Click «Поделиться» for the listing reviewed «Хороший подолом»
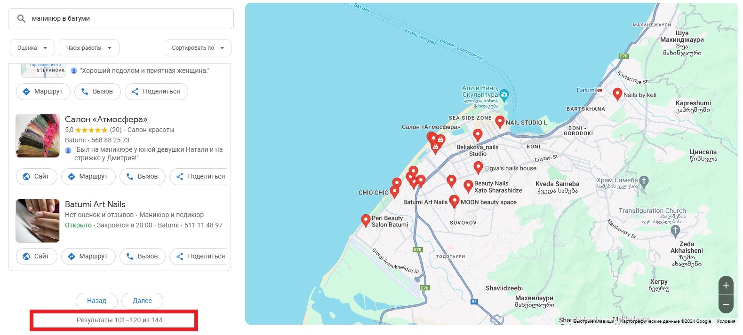This screenshot has width=743, height=335. [156, 91]
